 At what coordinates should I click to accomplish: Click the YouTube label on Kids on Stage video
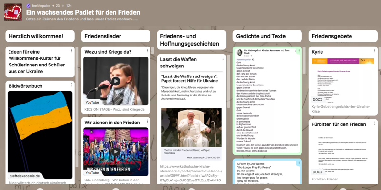click(x=92, y=102)
